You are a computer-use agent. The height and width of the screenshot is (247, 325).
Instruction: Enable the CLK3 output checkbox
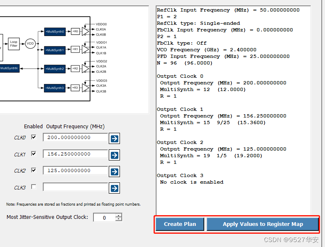[x=34, y=187]
